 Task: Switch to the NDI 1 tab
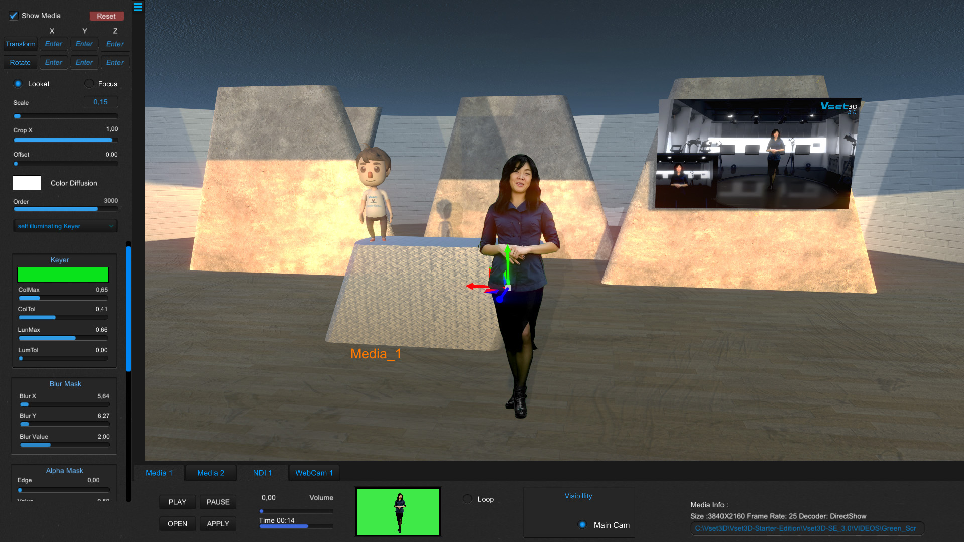263,473
